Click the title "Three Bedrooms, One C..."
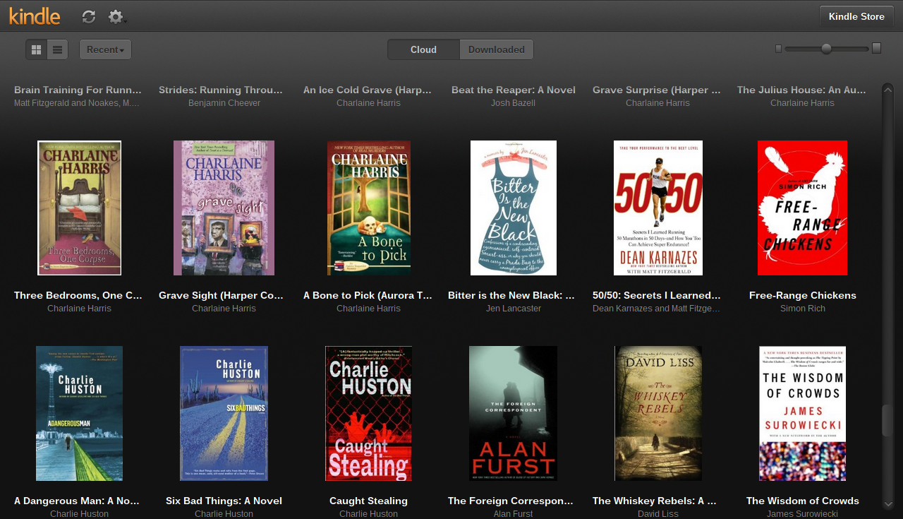This screenshot has height=519, width=903. [x=78, y=295]
